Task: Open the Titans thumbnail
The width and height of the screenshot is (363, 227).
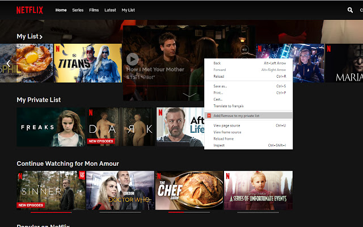Action: 88,63
